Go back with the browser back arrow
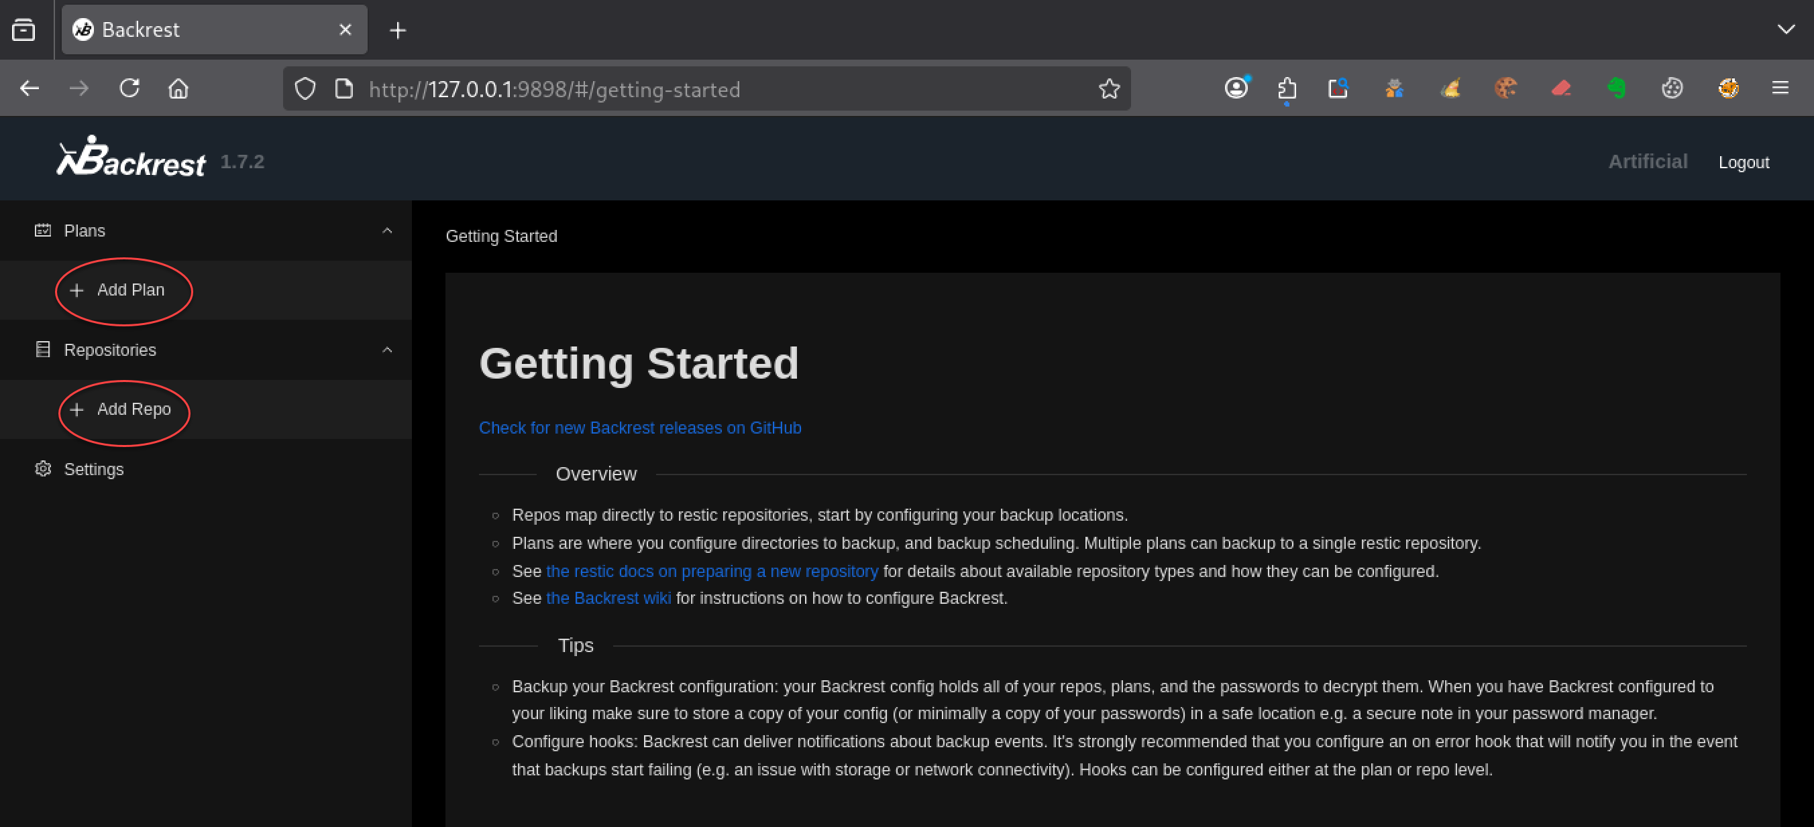The height and width of the screenshot is (827, 1814). (30, 88)
